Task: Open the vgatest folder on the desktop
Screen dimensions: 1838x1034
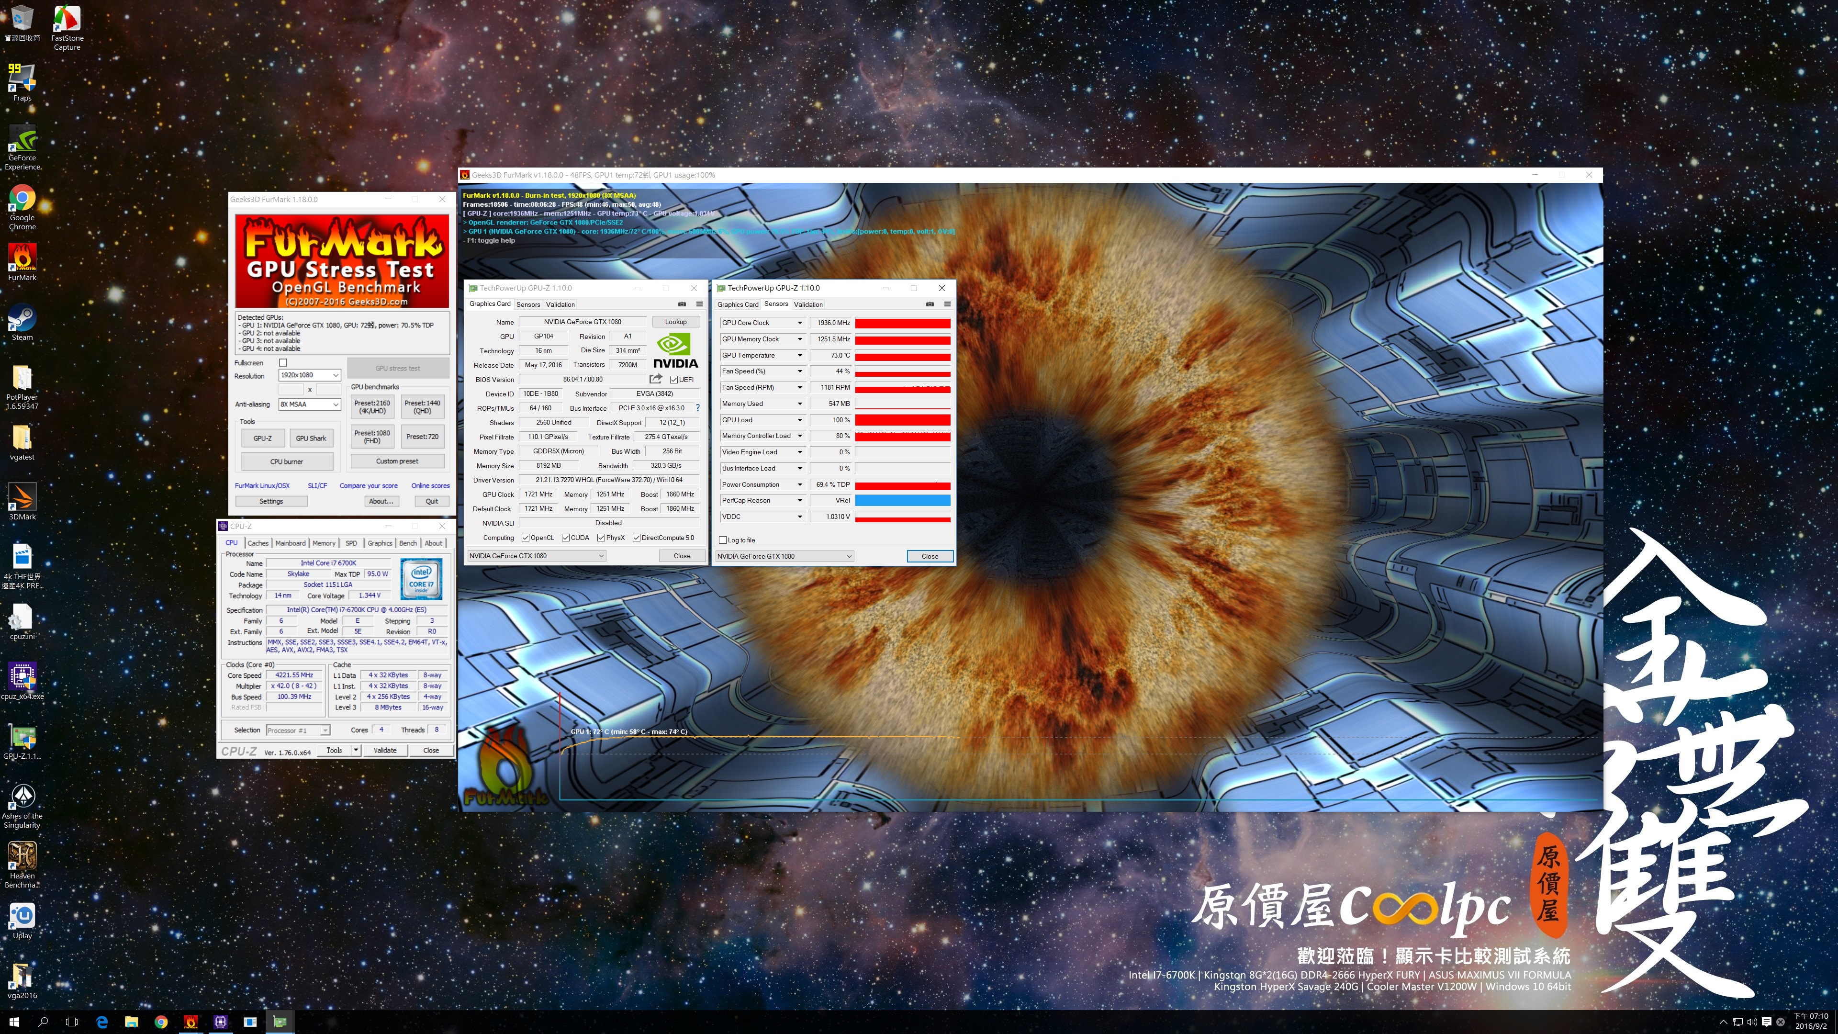Action: coord(22,442)
